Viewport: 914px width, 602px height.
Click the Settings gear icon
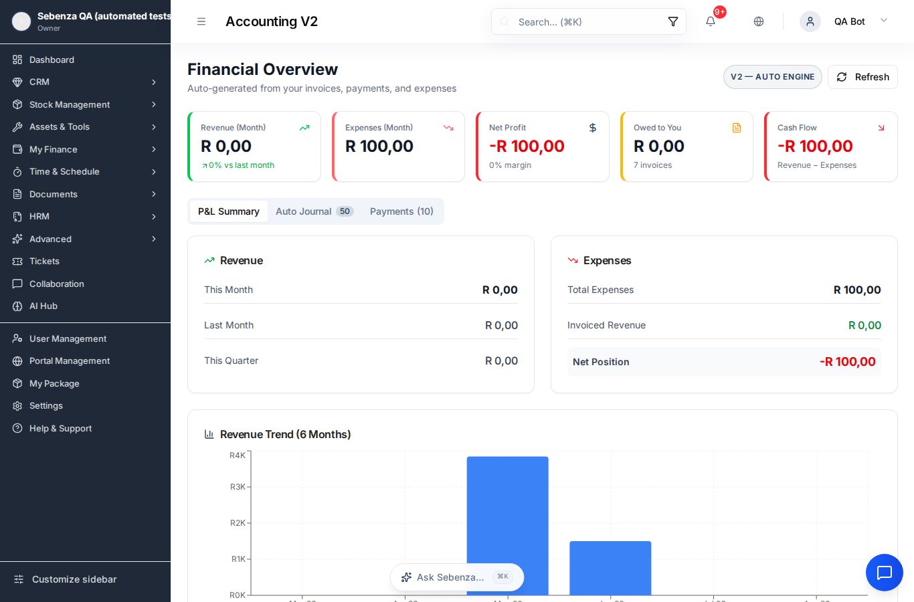[x=17, y=405]
